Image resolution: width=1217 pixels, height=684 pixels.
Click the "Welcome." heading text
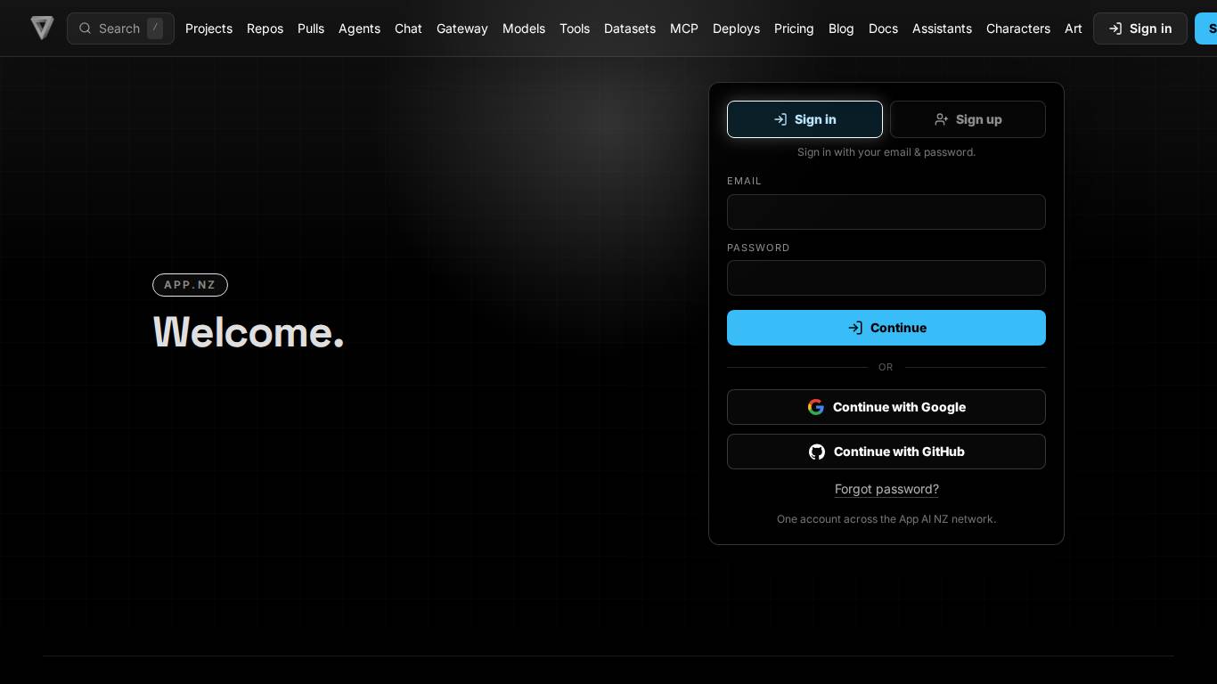click(249, 332)
